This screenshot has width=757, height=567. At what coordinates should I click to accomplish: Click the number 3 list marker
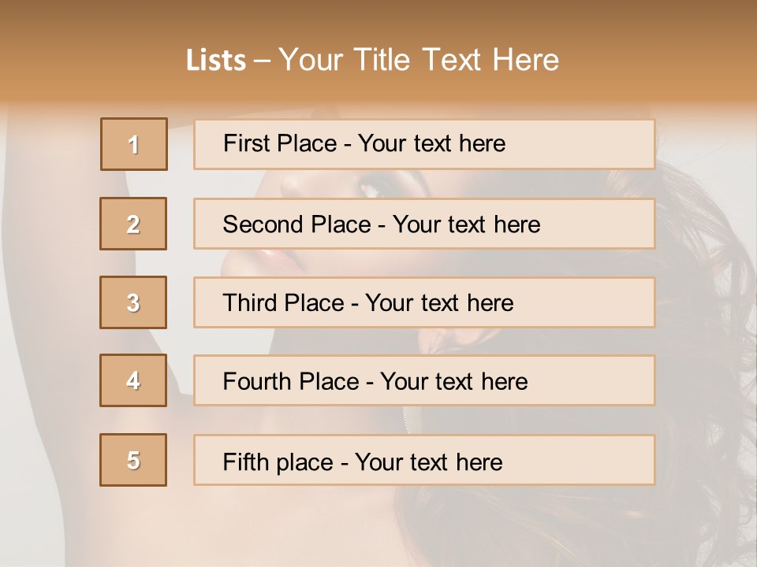pos(133,302)
